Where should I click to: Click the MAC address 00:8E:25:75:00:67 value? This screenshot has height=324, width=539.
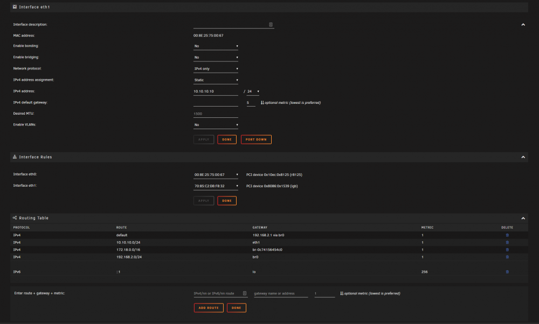point(208,36)
